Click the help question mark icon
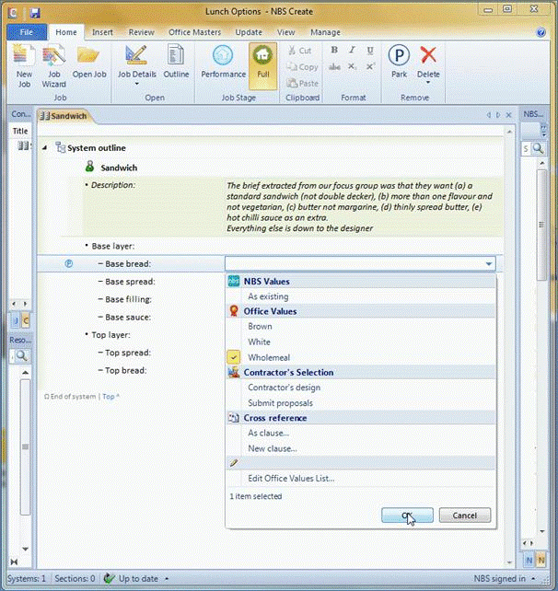 pos(541,32)
